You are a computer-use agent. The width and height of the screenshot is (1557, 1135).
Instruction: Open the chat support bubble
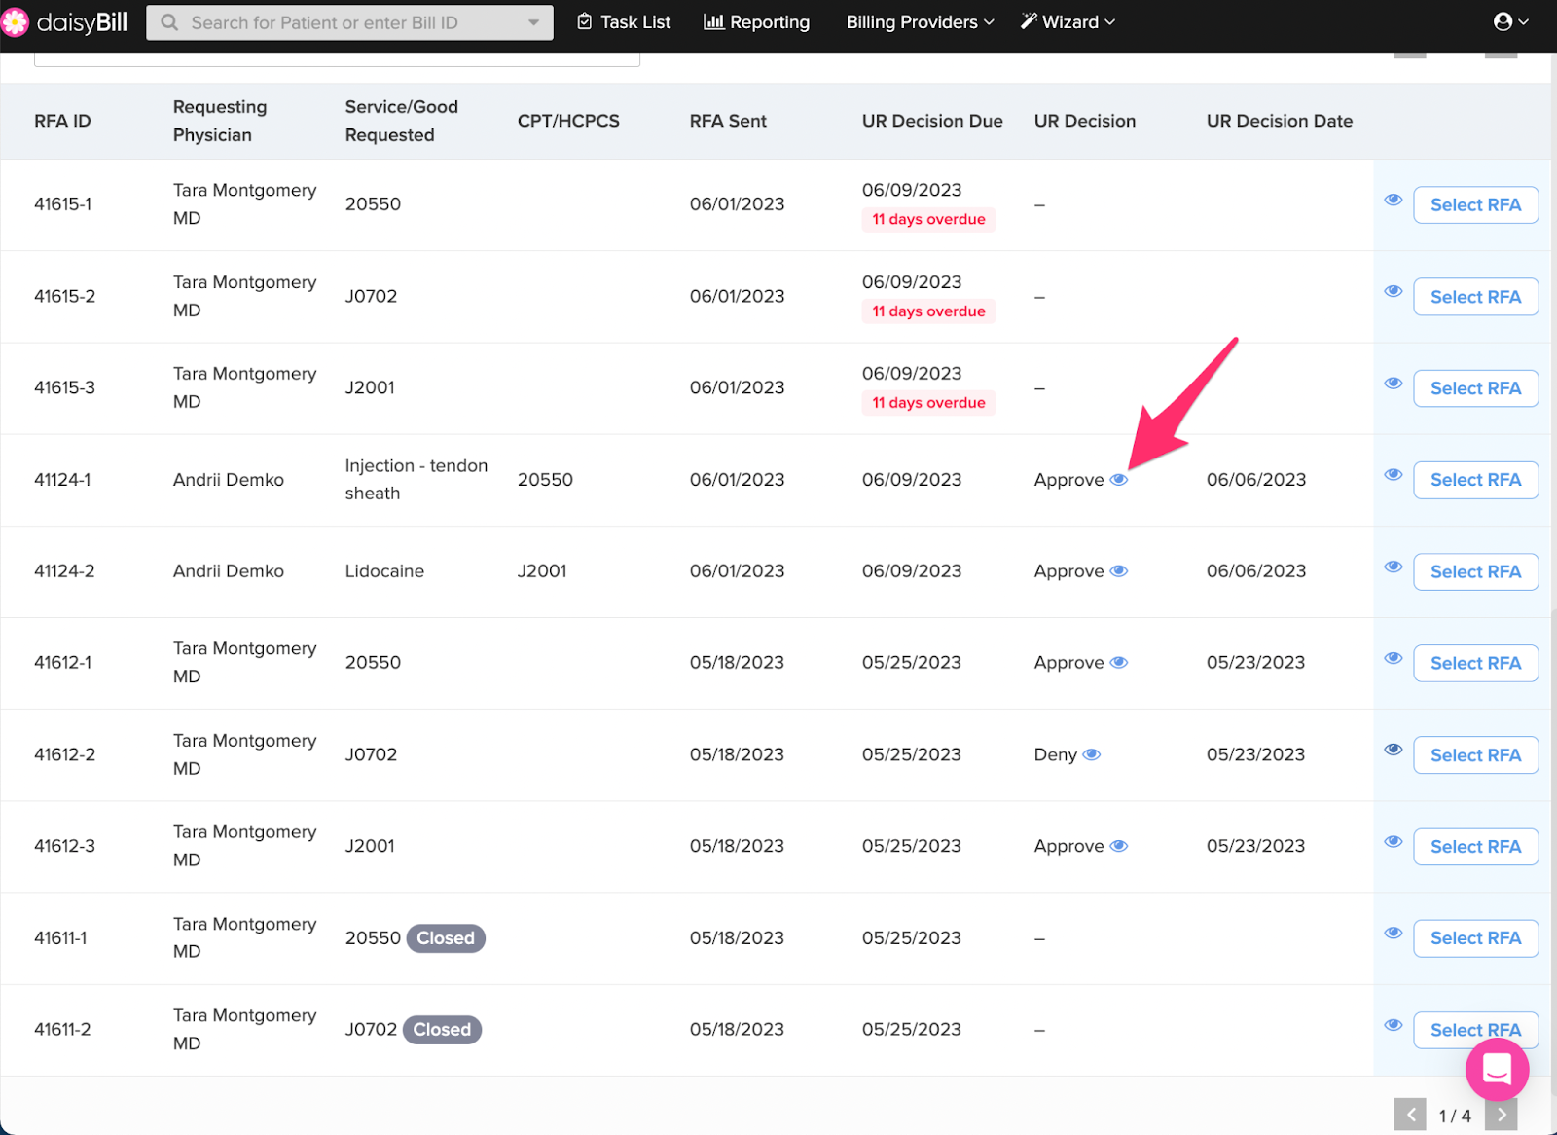[x=1497, y=1069]
